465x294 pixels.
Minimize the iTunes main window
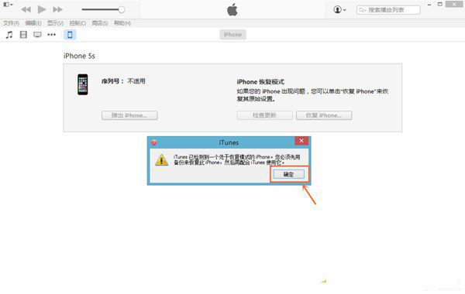(x=429, y=5)
